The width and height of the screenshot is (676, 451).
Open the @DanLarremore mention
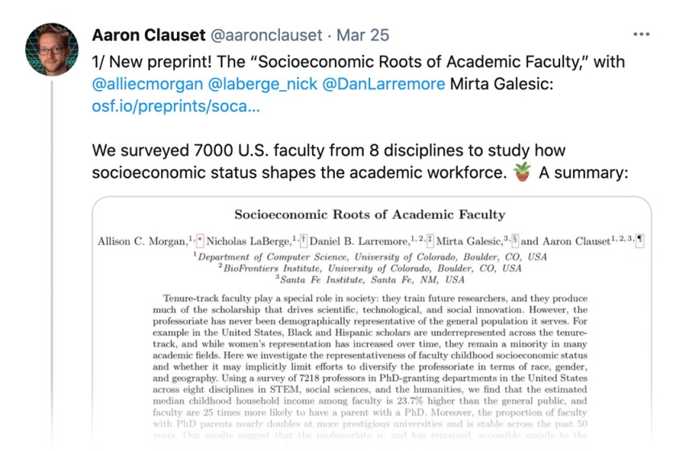383,84
